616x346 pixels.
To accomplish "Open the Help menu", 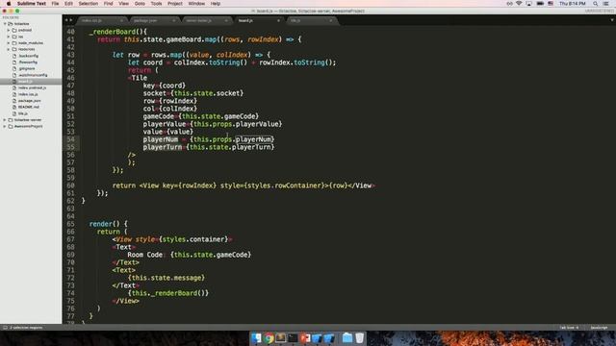I will click(216, 4).
